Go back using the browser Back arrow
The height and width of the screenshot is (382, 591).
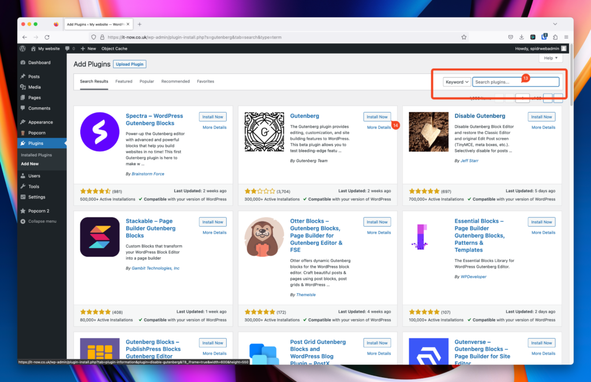[24, 38]
